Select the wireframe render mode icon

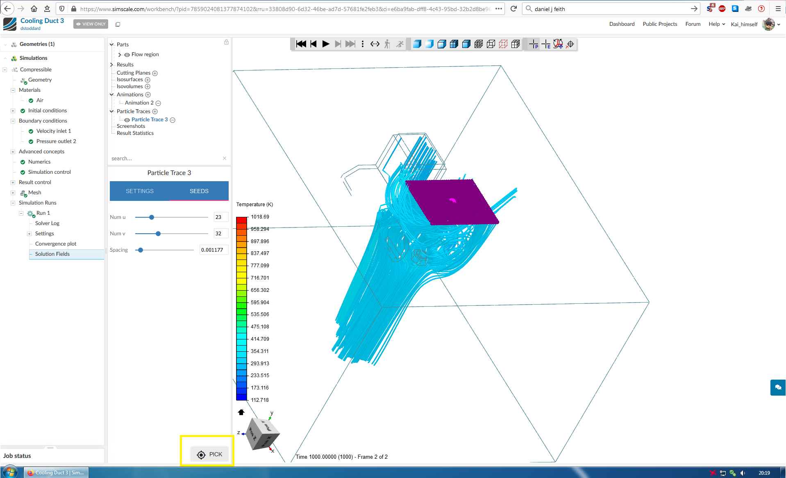coord(491,44)
